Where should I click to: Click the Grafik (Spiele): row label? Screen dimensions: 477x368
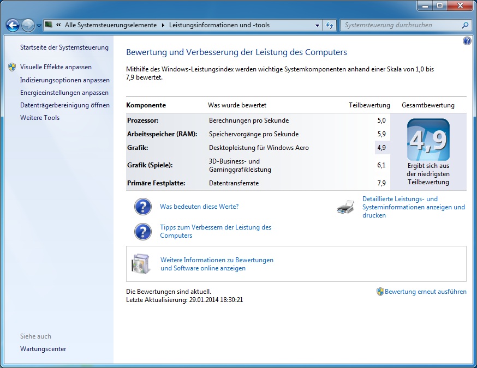point(150,165)
